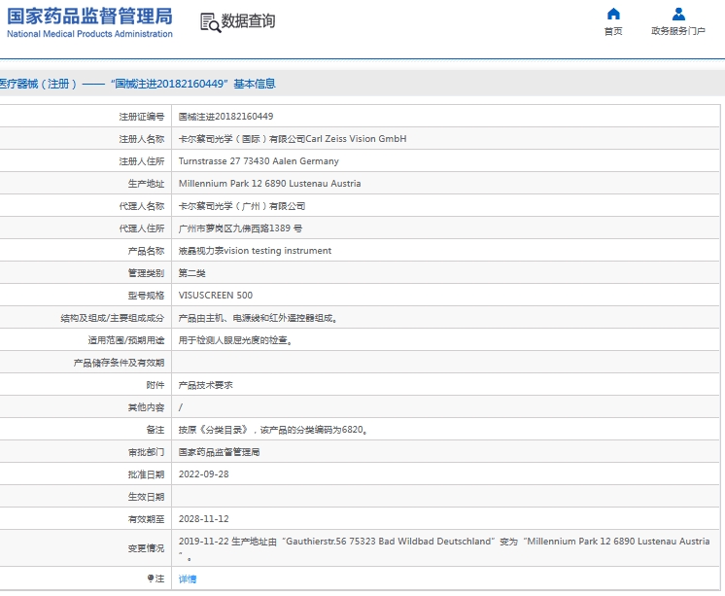Select change record dated 2019-11-22
This screenshot has width=725, height=596.
pyautogui.click(x=444, y=548)
